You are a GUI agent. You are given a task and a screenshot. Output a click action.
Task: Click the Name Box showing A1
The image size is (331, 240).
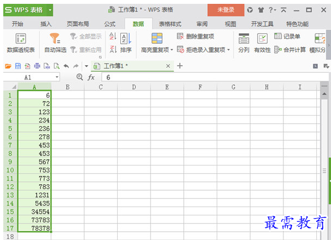28,77
